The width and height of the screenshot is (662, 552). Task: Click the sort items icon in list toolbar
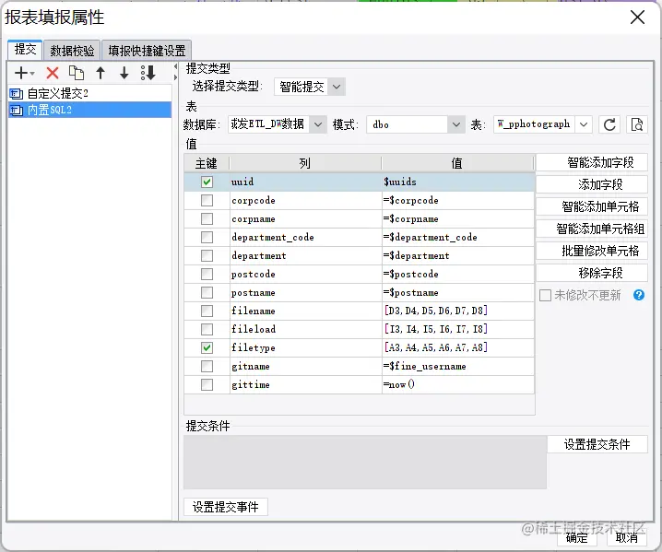tap(148, 73)
